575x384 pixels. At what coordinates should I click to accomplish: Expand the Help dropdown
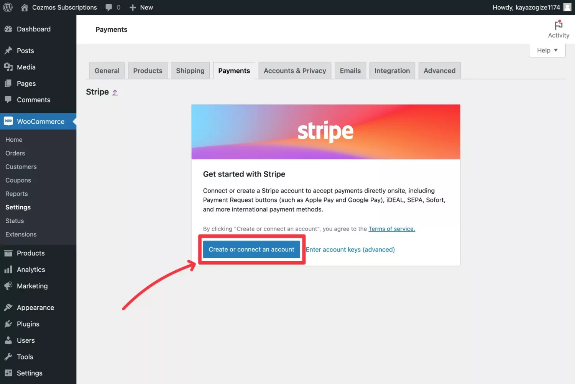[x=547, y=50]
